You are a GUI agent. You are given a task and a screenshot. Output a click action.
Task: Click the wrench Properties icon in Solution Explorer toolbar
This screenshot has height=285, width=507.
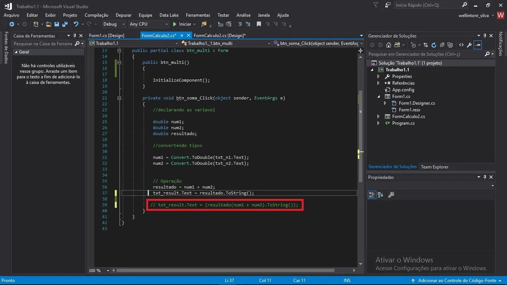(469, 45)
